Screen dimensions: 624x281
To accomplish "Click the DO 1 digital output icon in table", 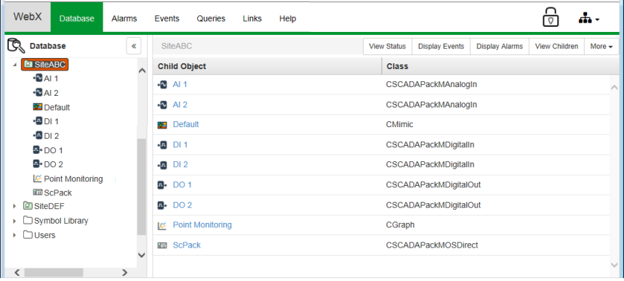I will (162, 185).
